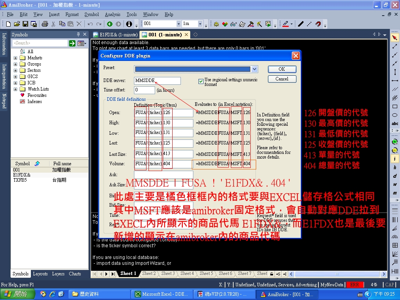Switch to Charts tab
Viewport: 400px width, 300px height.
point(75,274)
